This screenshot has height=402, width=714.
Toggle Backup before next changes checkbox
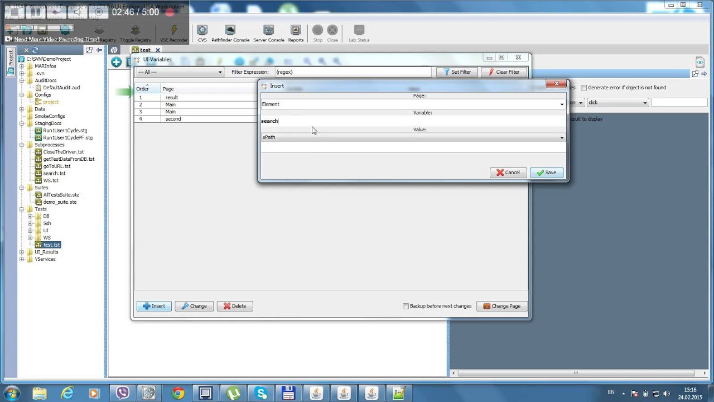click(406, 306)
